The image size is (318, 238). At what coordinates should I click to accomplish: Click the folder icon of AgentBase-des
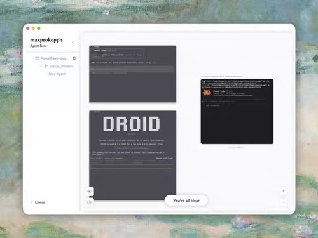(37, 58)
